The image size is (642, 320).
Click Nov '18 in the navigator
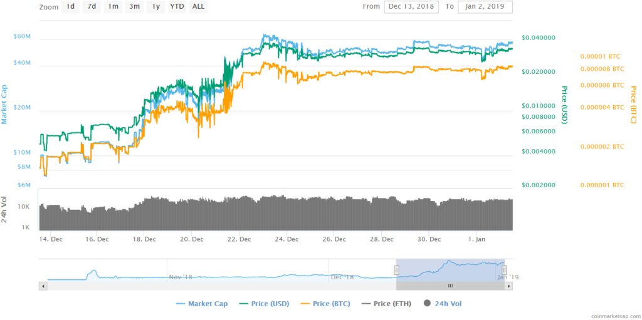click(181, 277)
